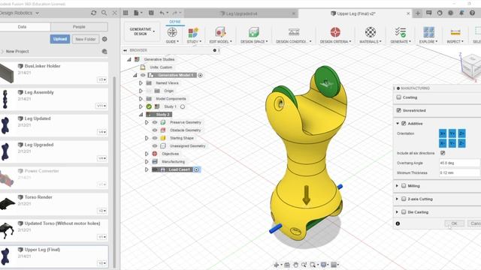Switch to the People tab

[x=79, y=27]
